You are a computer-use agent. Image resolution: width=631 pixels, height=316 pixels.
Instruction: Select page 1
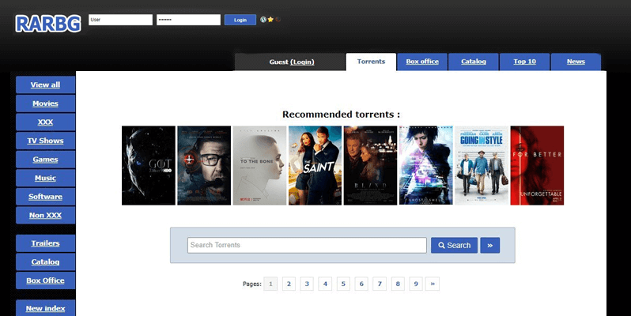tap(270, 284)
